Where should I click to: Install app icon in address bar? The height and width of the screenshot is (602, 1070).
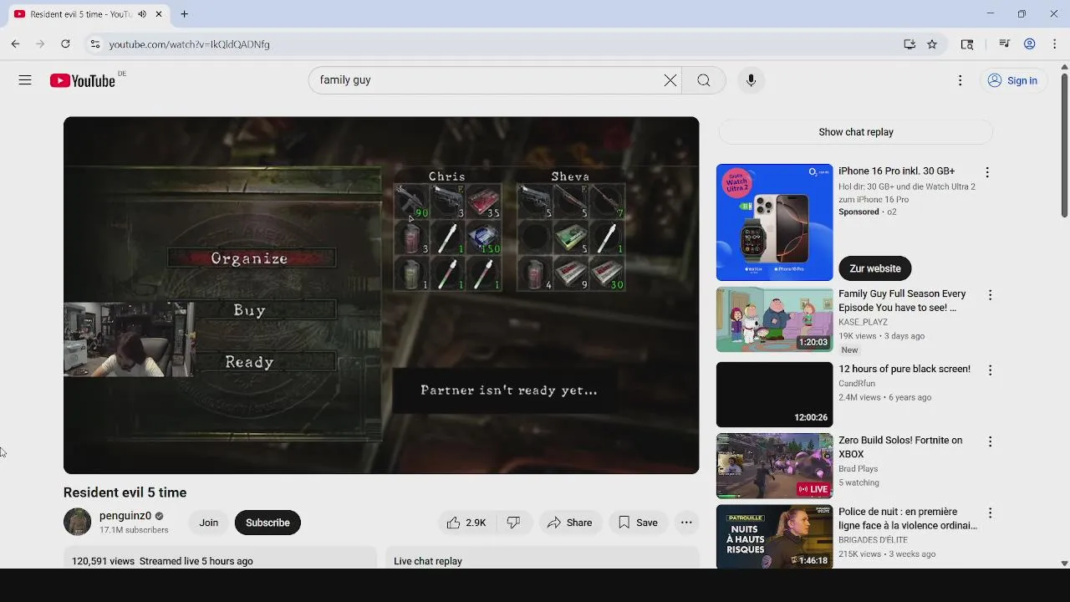tap(909, 44)
